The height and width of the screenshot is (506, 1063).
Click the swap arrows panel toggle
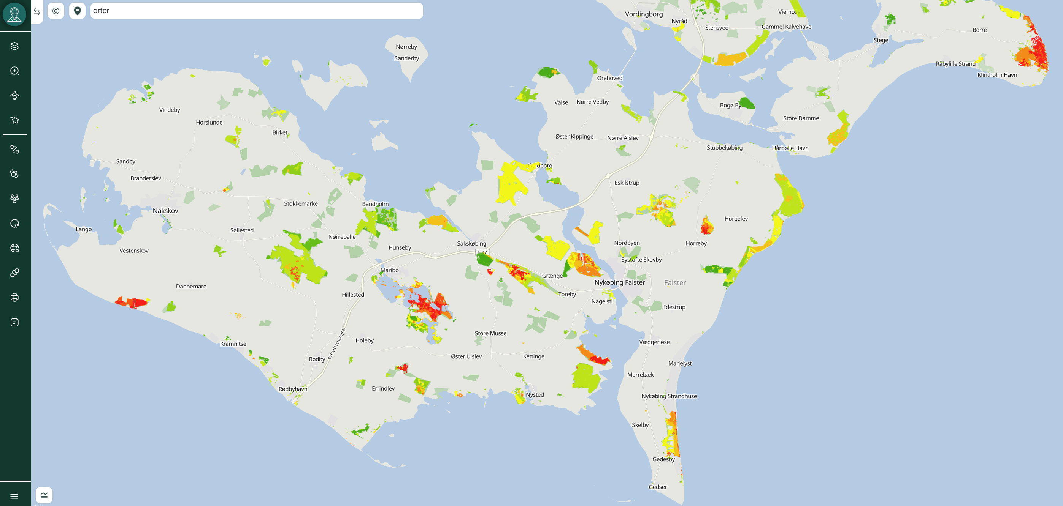[x=37, y=11]
